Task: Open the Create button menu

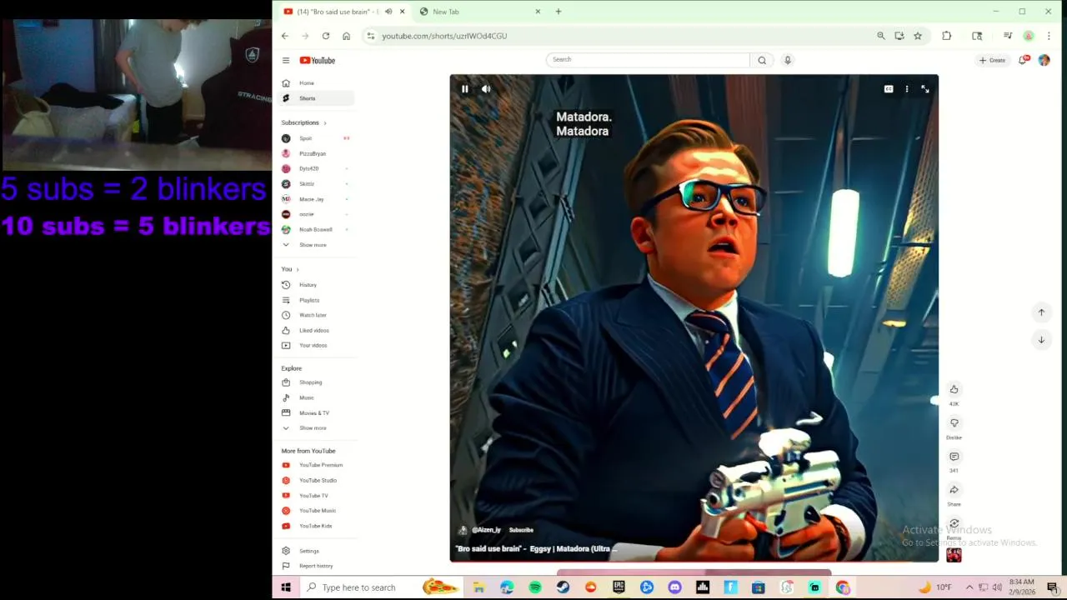Action: (x=992, y=60)
